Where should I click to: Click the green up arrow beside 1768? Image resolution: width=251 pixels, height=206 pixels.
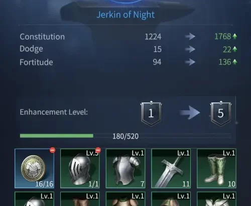(235, 36)
